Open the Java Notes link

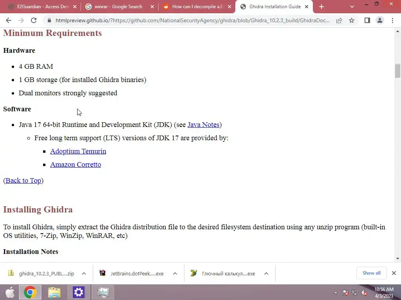(x=203, y=125)
